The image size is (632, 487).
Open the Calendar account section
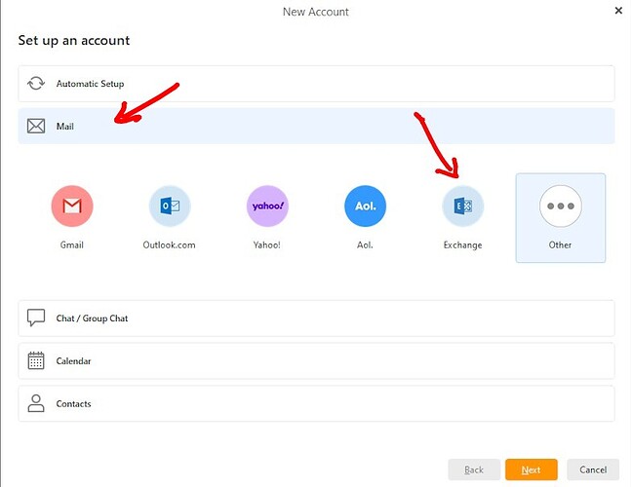[x=316, y=361]
